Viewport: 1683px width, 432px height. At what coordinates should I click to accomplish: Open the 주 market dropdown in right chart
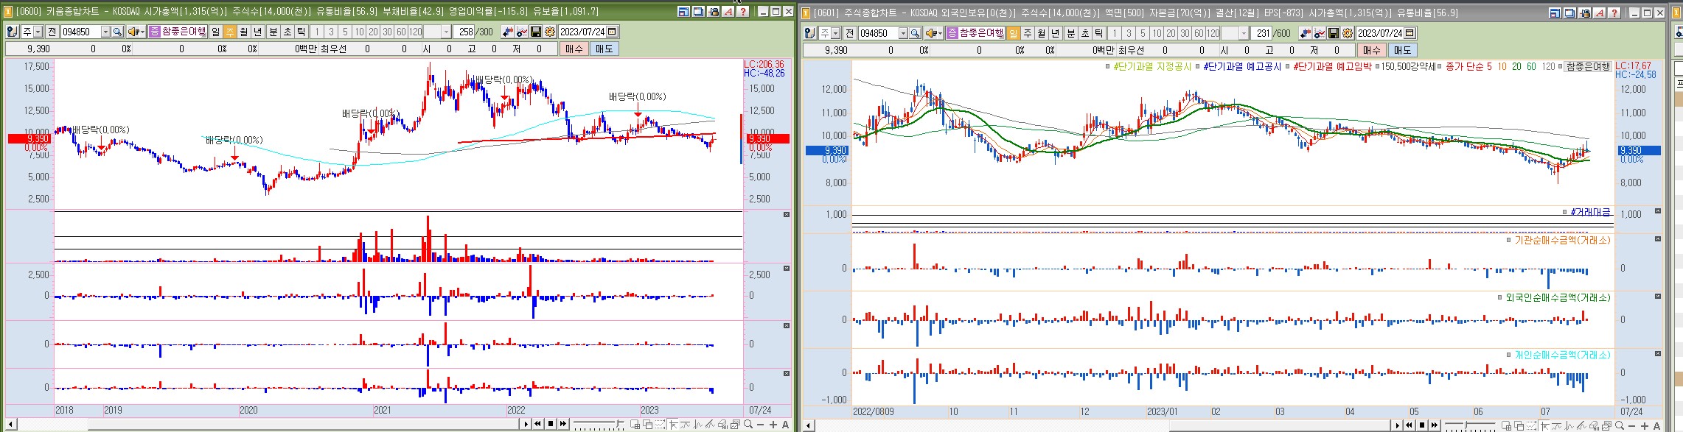(835, 33)
